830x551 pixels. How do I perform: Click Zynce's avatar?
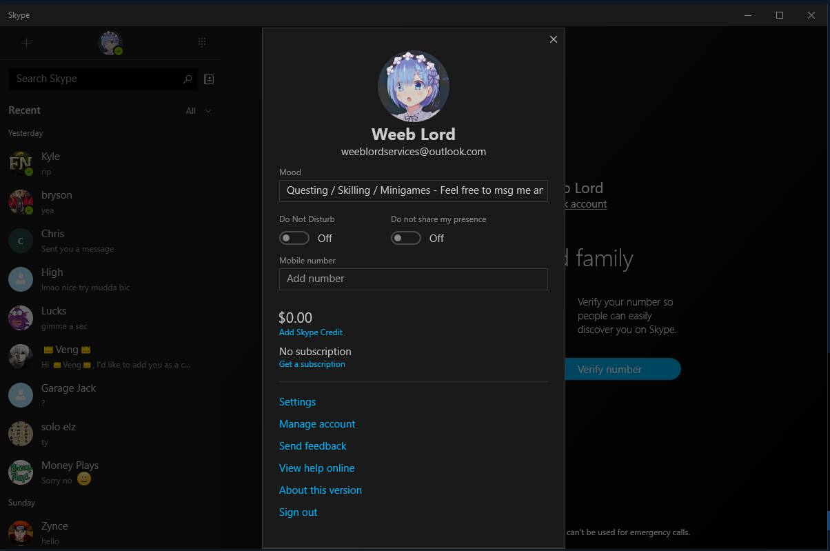coord(21,533)
